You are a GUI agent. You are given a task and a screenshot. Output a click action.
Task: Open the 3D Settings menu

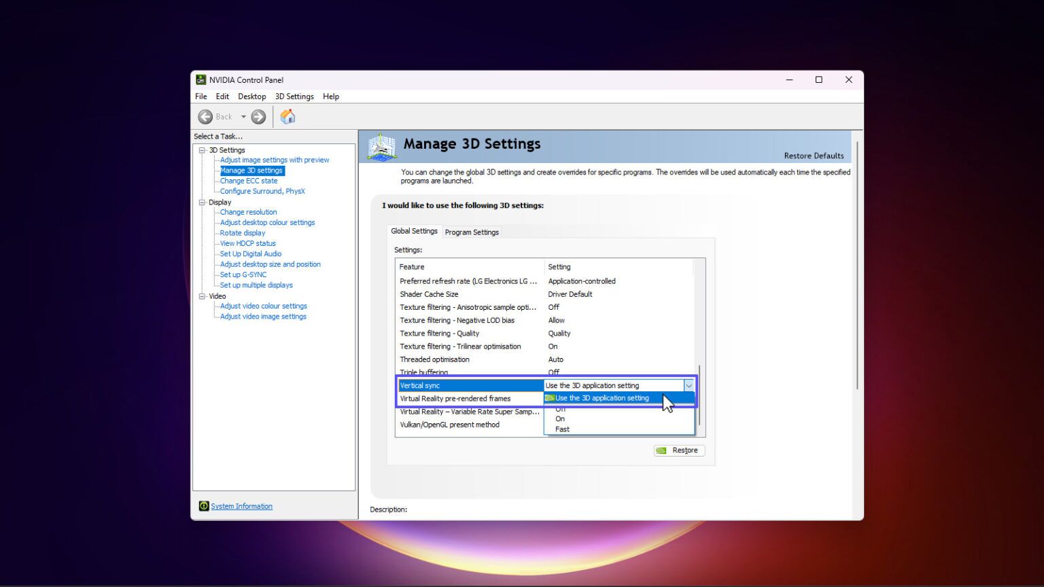point(294,96)
